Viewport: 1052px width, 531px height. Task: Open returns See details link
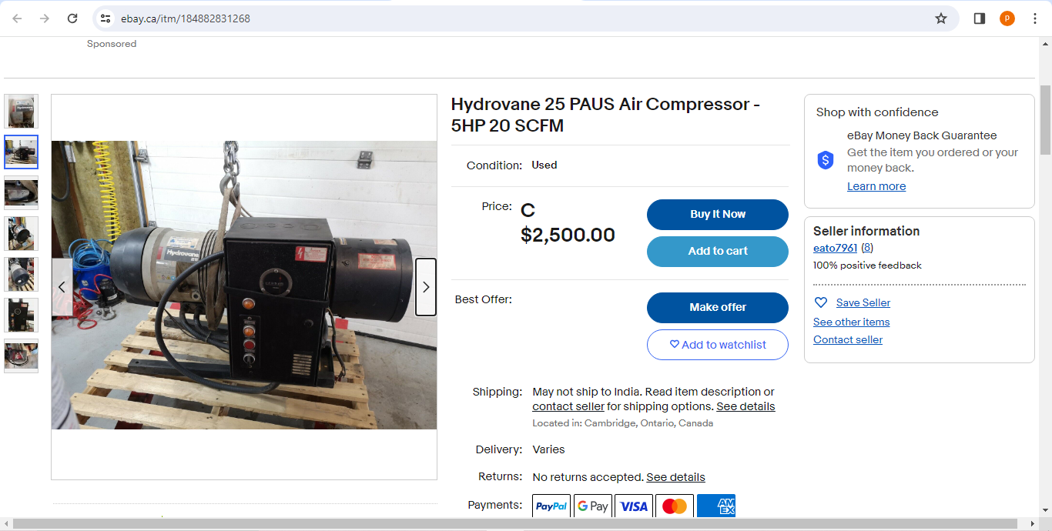[675, 477]
